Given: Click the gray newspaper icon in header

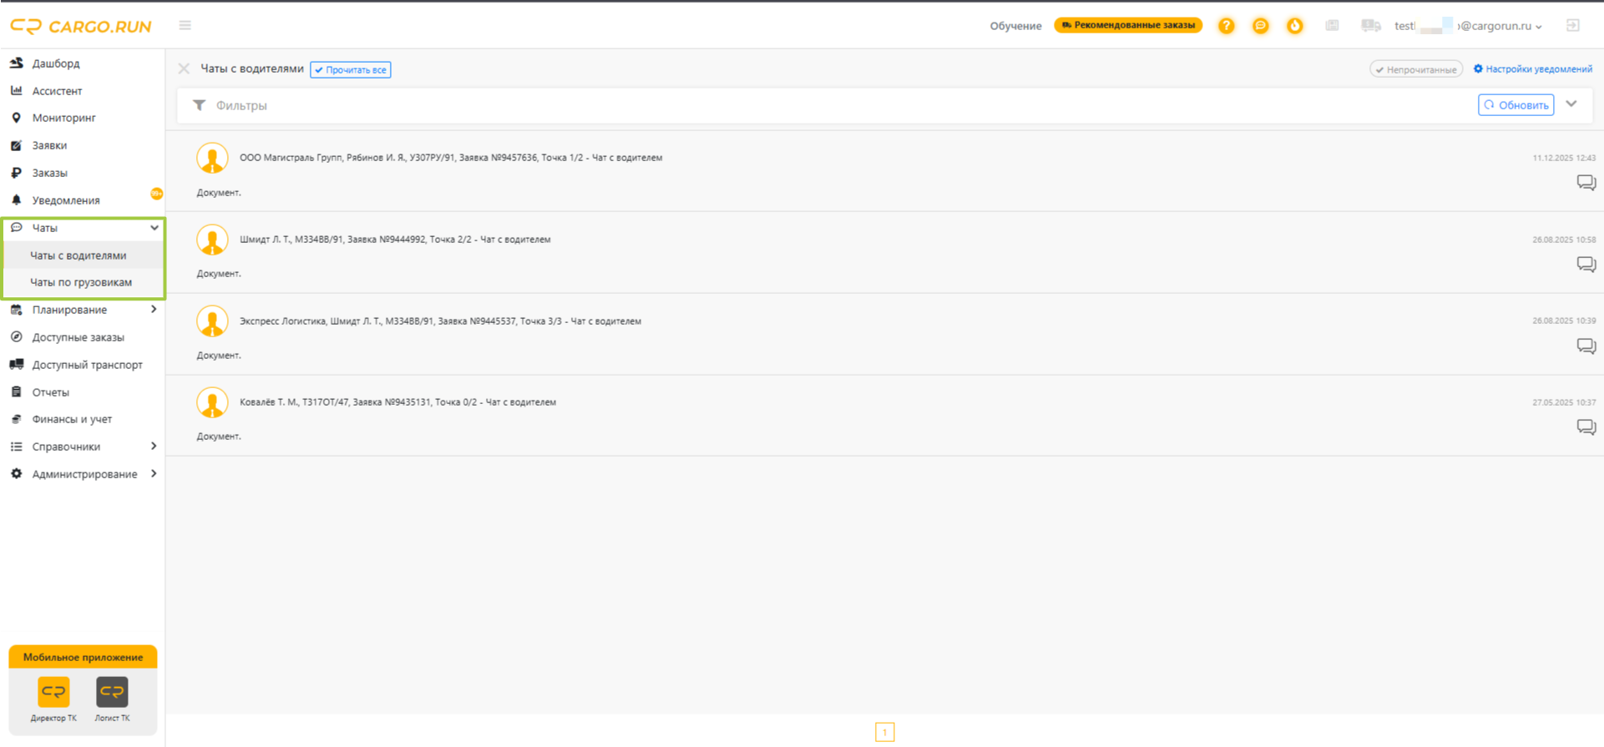Looking at the screenshot, I should click(1333, 26).
